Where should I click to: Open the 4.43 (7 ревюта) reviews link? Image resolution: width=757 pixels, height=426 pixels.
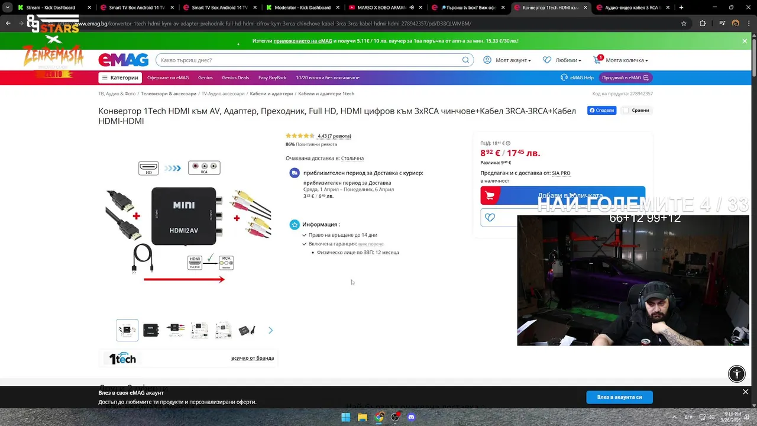(x=334, y=136)
